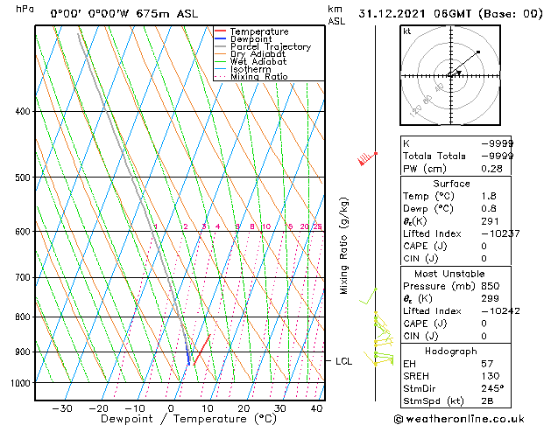
Task: Select the 'Dewpoint' legend label
Action: (251, 39)
